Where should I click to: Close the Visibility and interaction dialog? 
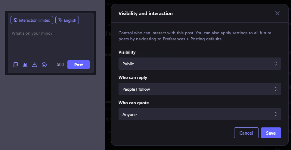point(277,13)
